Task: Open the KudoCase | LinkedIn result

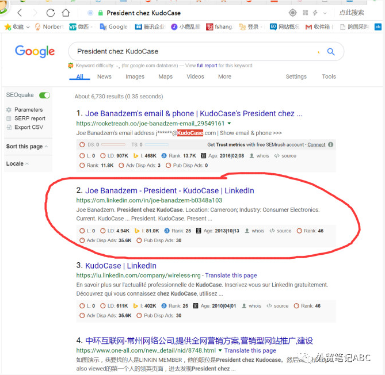Action: [120, 266]
